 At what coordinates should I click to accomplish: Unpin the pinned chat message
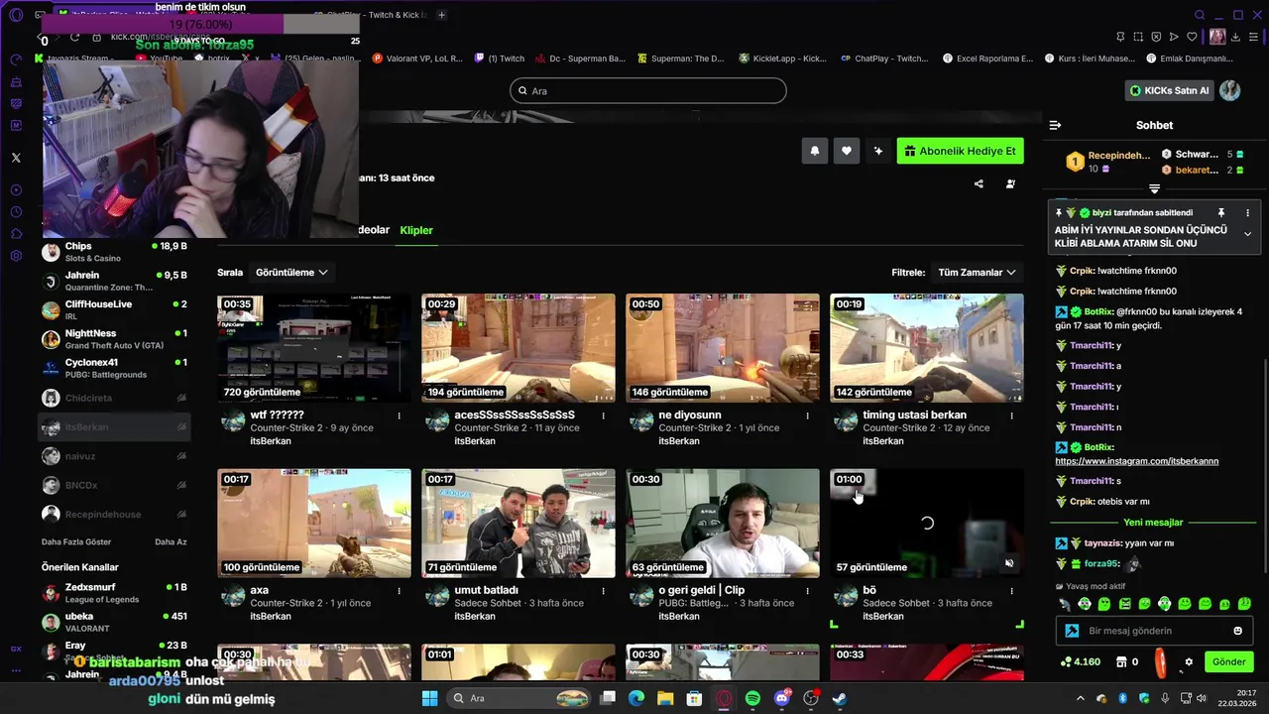pos(1221,213)
